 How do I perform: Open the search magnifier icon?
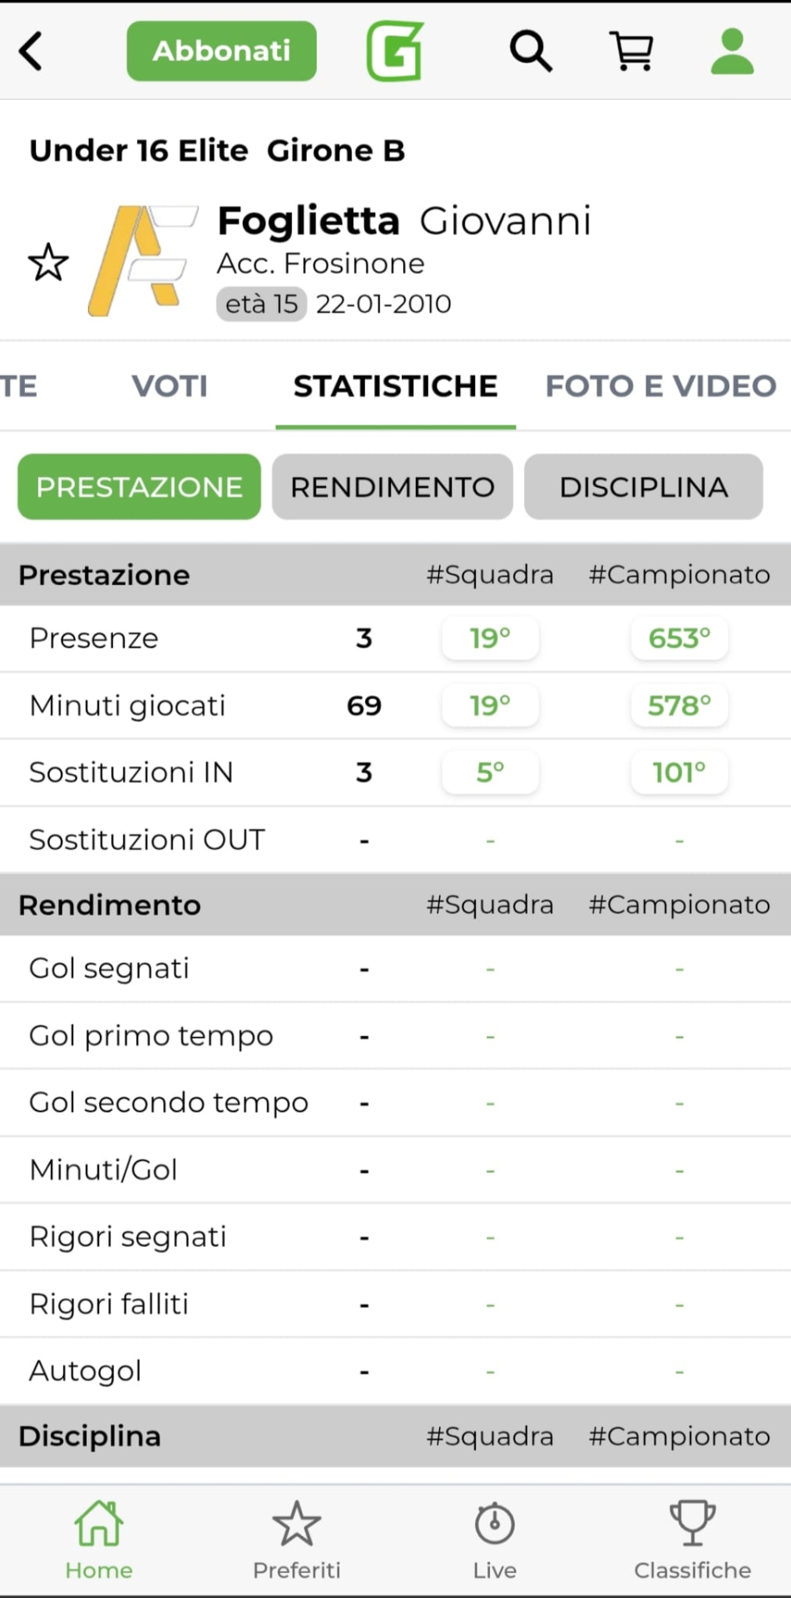tap(531, 52)
